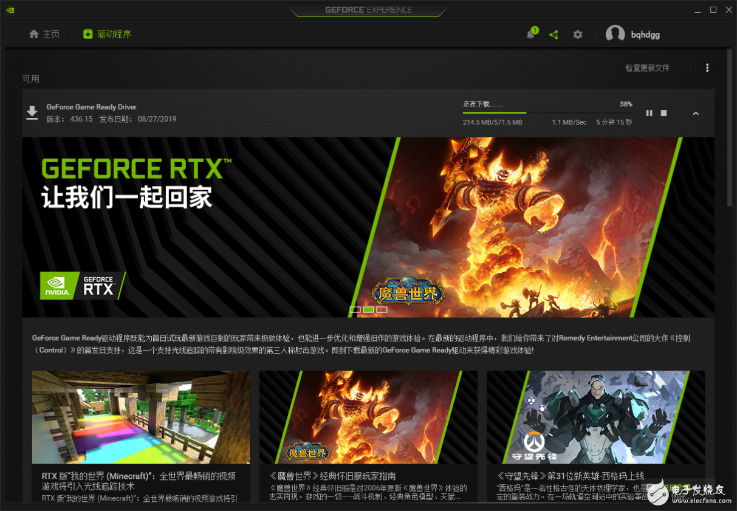Select second banner carousel indicator

[x=368, y=310]
